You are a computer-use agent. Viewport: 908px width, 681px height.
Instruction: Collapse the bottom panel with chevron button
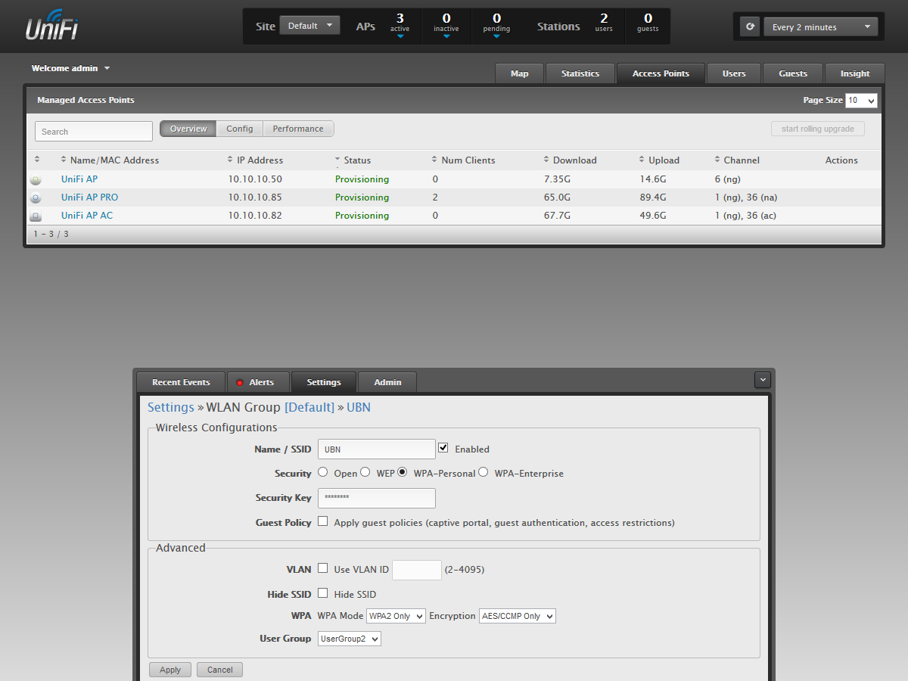(x=763, y=379)
